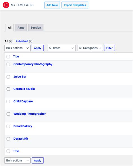Image resolution: width=133 pixels, height=166 pixels.
Task: Open the Child Daycare template
Action: pyautogui.click(x=23, y=101)
